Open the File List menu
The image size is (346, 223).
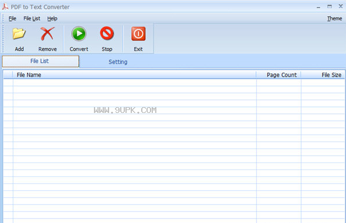pos(32,19)
